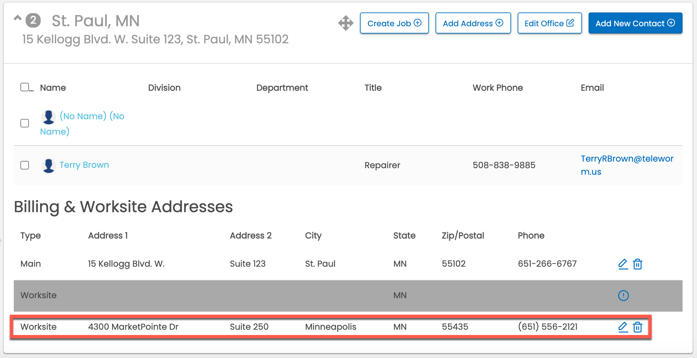The height and width of the screenshot is (358, 697).
Task: Click the Type column header
Action: tap(31, 235)
